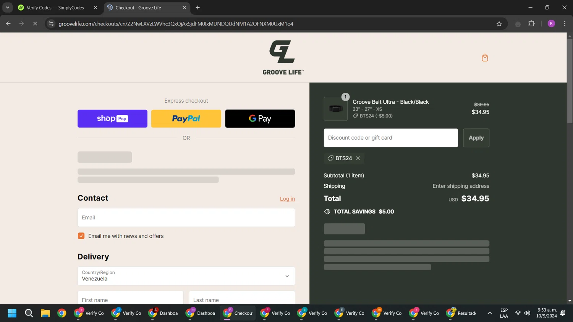573x322 pixels.
Task: Close the Verify Codes browser tab
Action: tap(95, 8)
